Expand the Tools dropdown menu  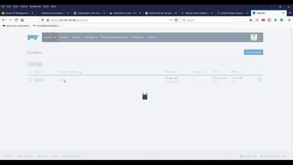click(x=152, y=38)
